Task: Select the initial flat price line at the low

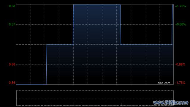Action: [x=31, y=84]
